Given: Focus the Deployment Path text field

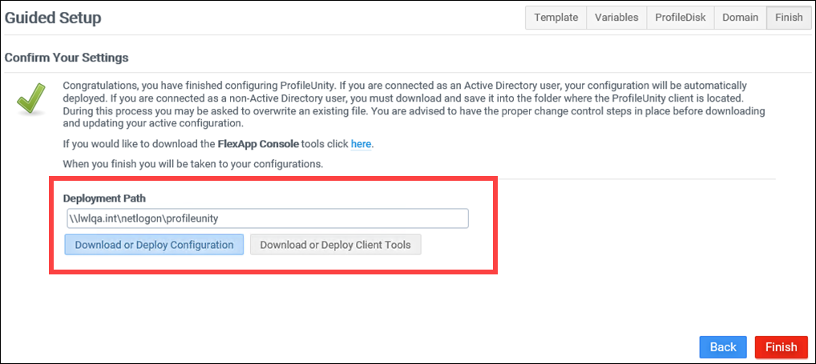Looking at the screenshot, I should click(x=267, y=218).
